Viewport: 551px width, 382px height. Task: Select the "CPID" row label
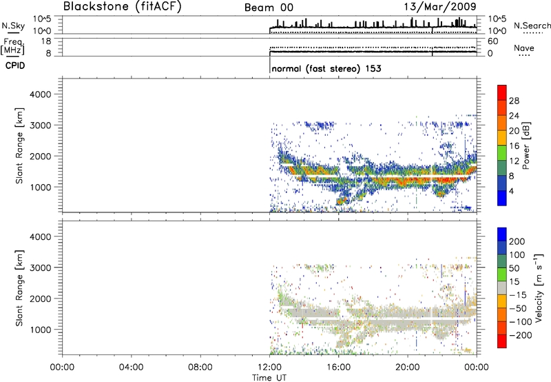coord(15,66)
